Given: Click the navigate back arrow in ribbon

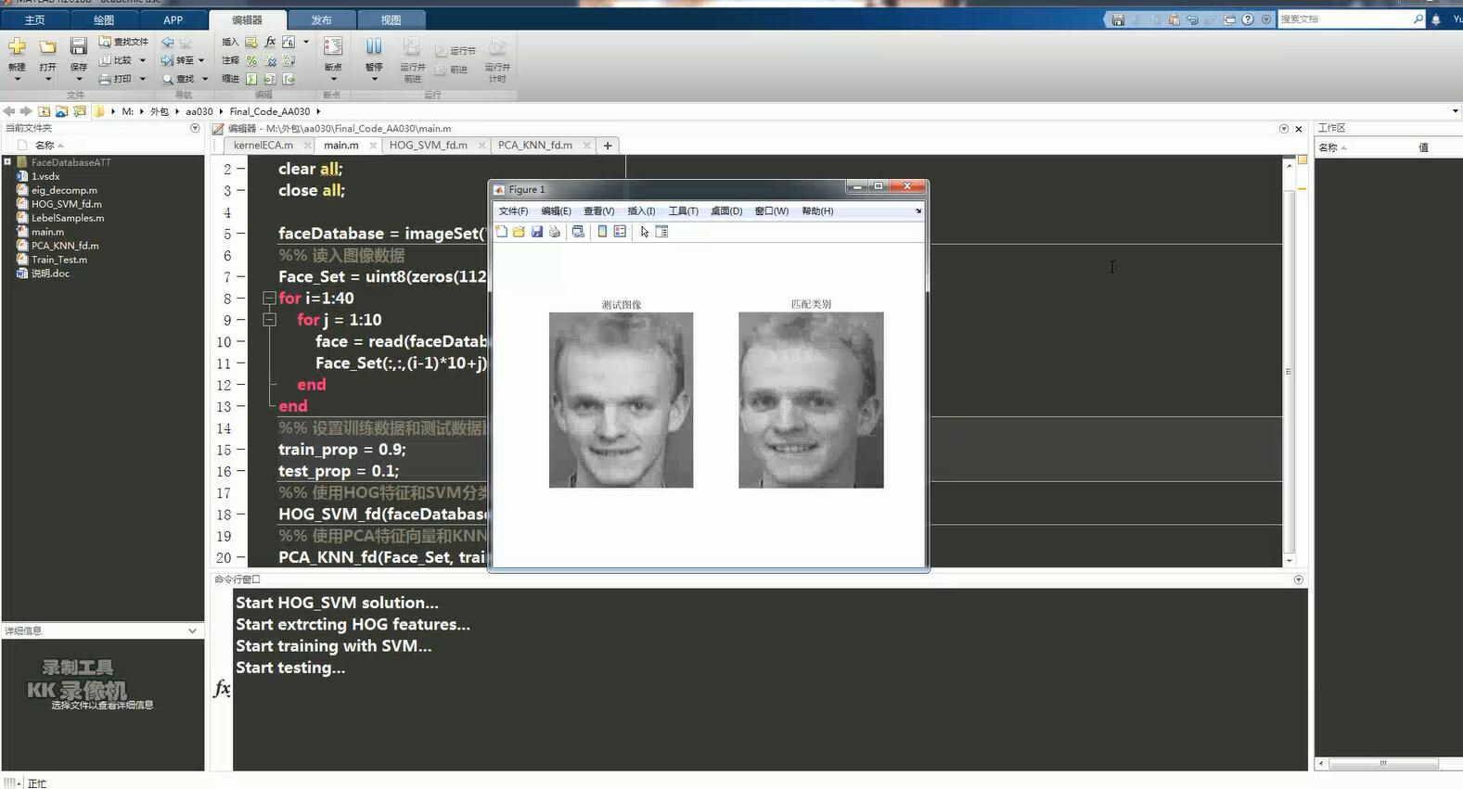Looking at the screenshot, I should (167, 43).
